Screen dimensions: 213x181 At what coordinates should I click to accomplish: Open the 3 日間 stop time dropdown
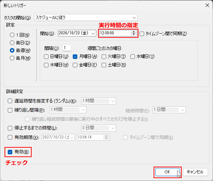(x=98, y=128)
